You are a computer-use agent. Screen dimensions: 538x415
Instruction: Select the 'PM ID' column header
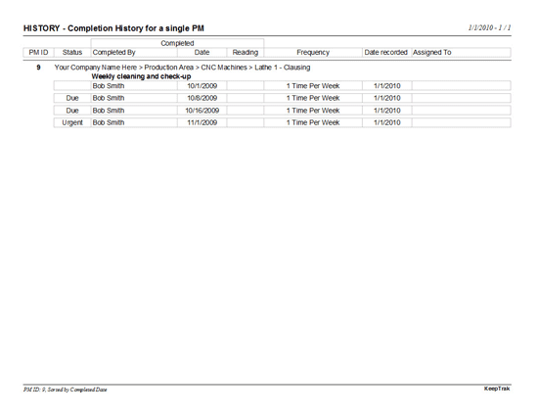click(38, 52)
